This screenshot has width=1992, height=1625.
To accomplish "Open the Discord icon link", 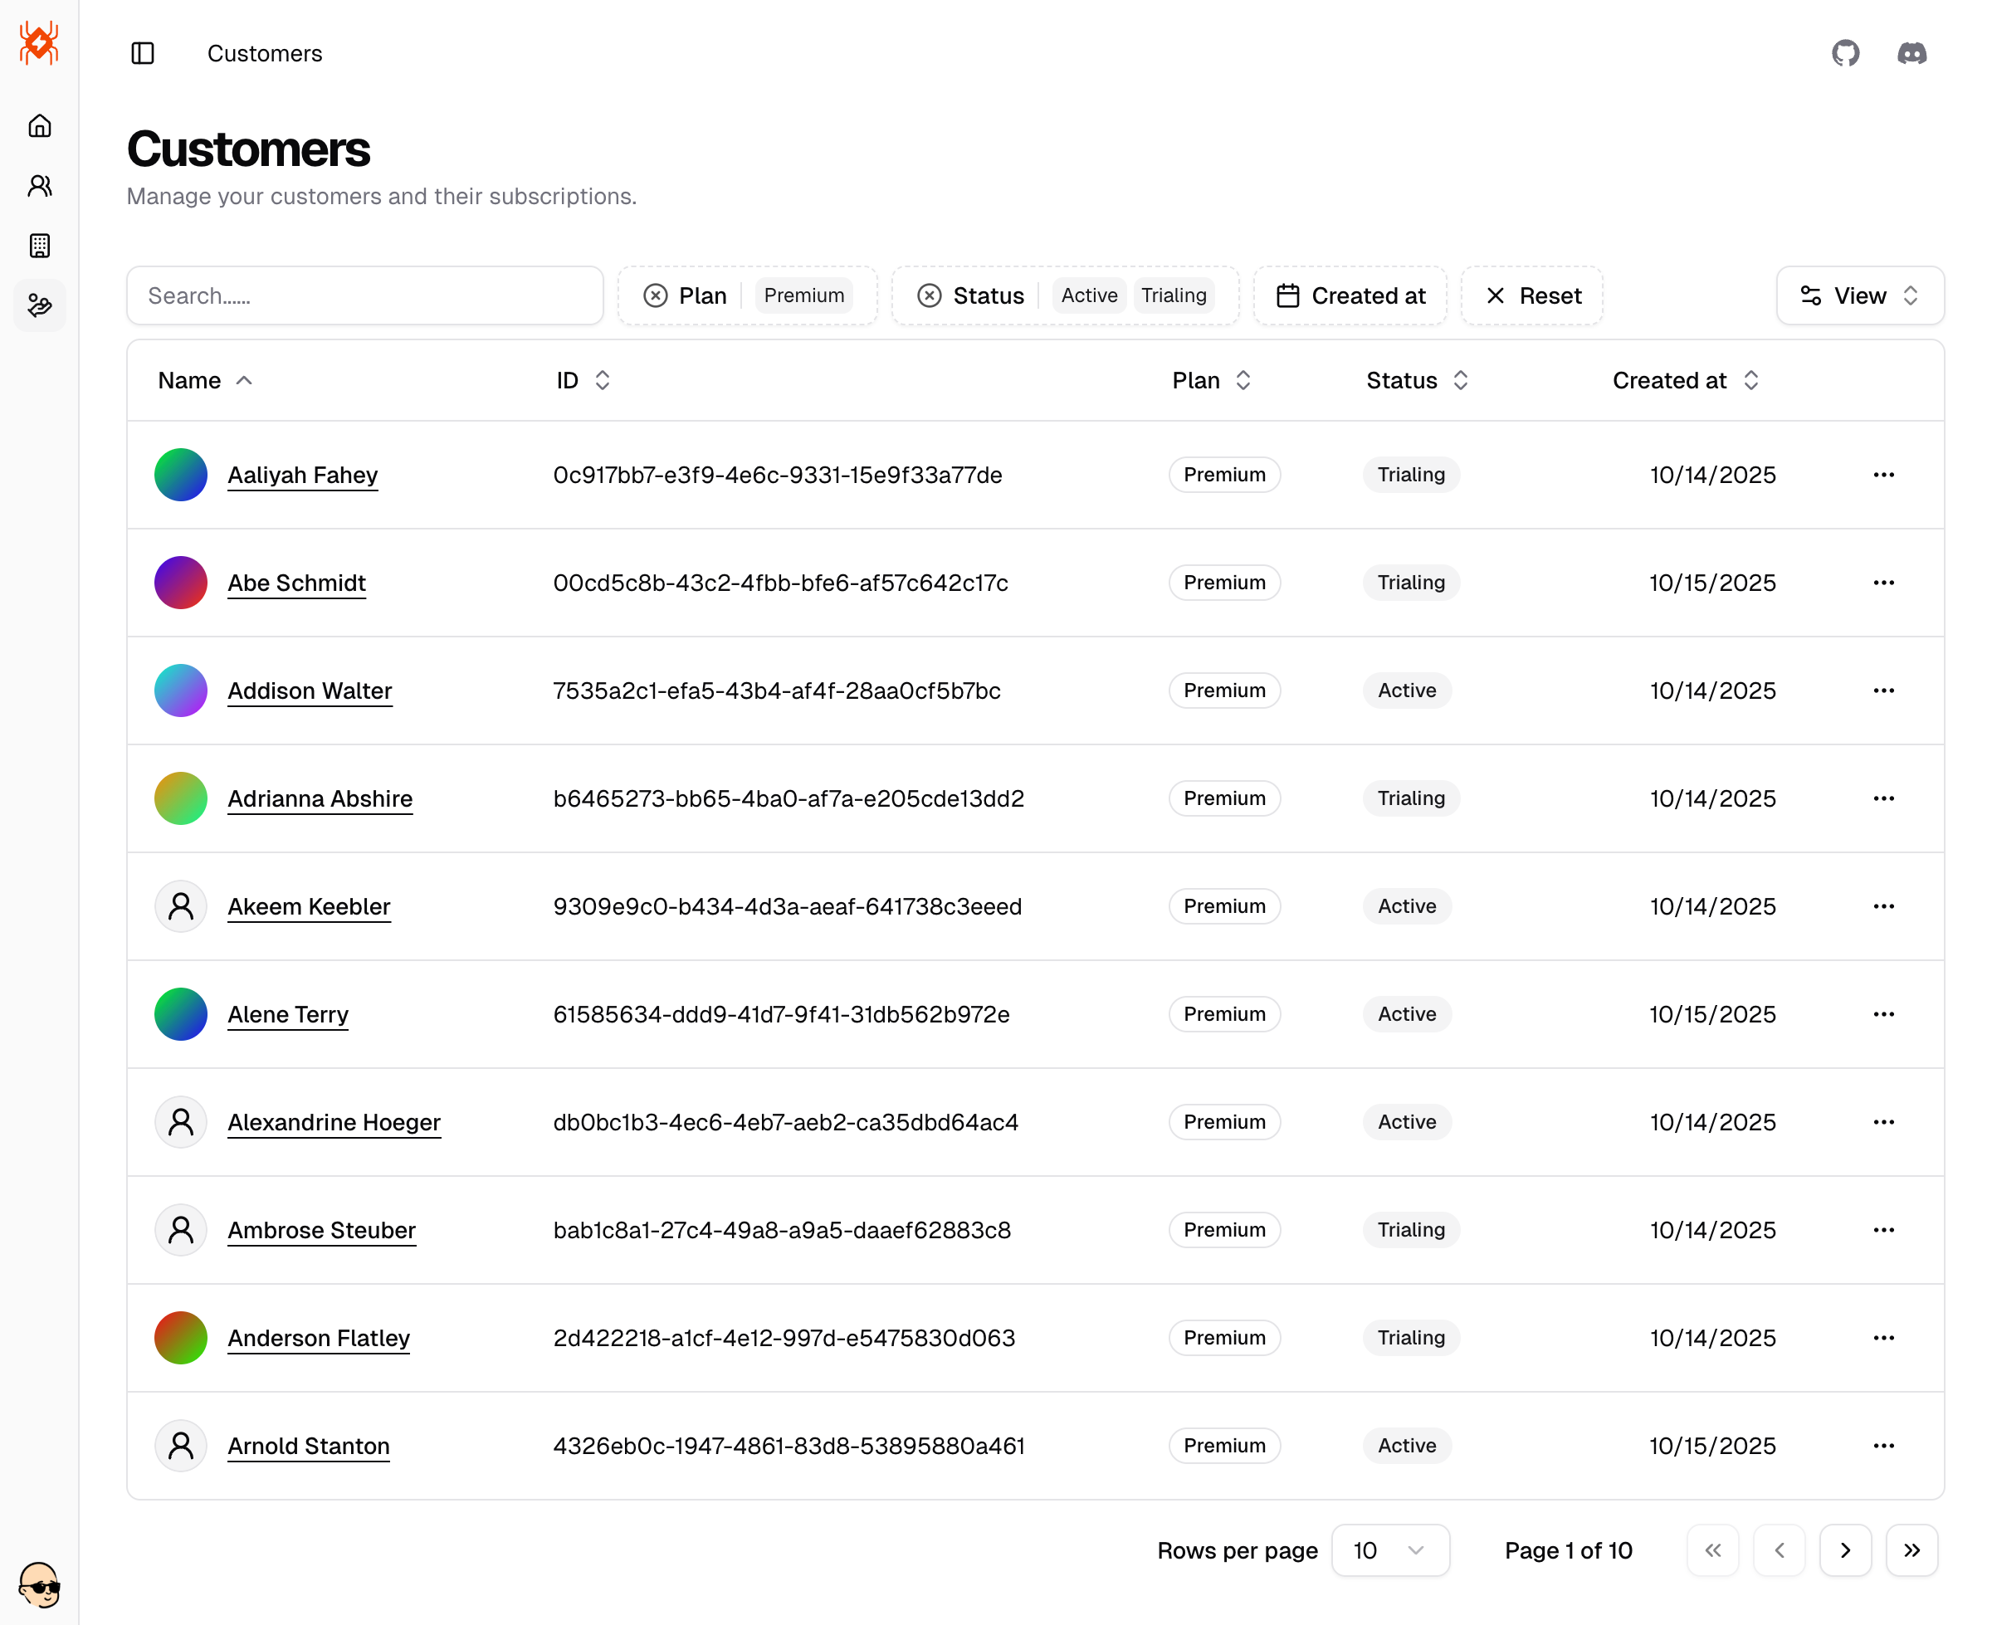I will click(1911, 53).
